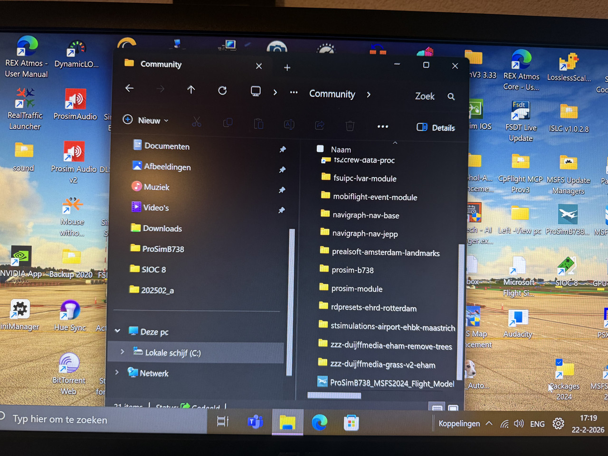Open the NVIDIA App desktop icon

[21, 262]
